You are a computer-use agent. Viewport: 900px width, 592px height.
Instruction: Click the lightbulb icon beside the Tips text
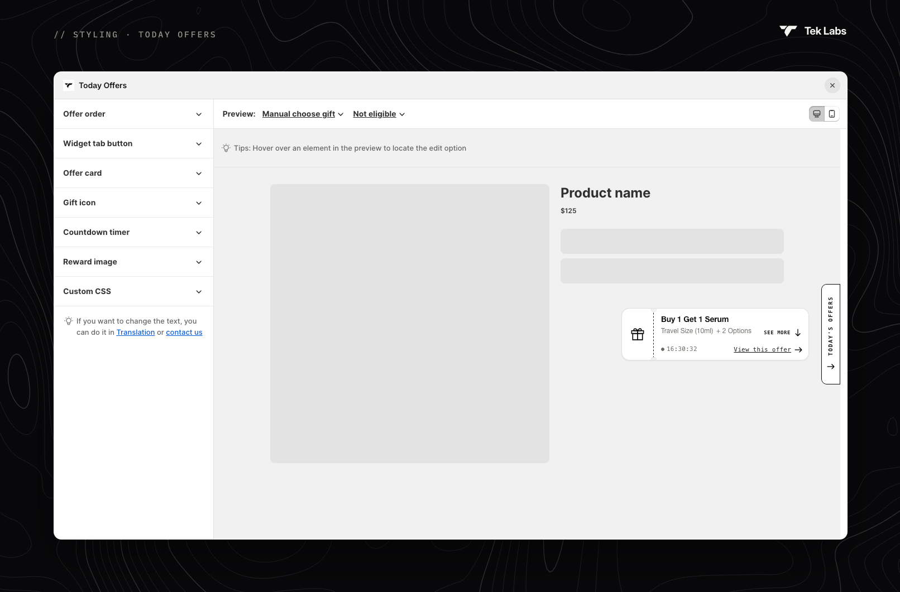(226, 148)
